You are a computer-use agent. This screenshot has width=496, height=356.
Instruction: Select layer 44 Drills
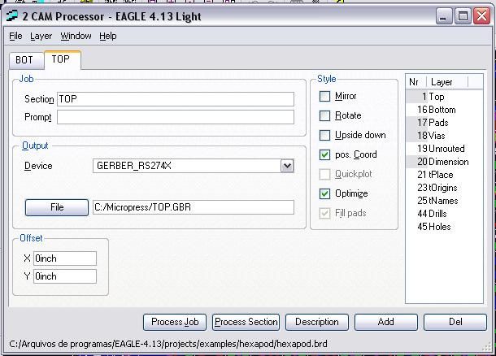(x=445, y=214)
